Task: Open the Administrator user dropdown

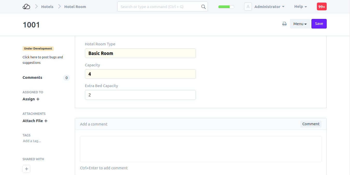Action: tap(269, 7)
